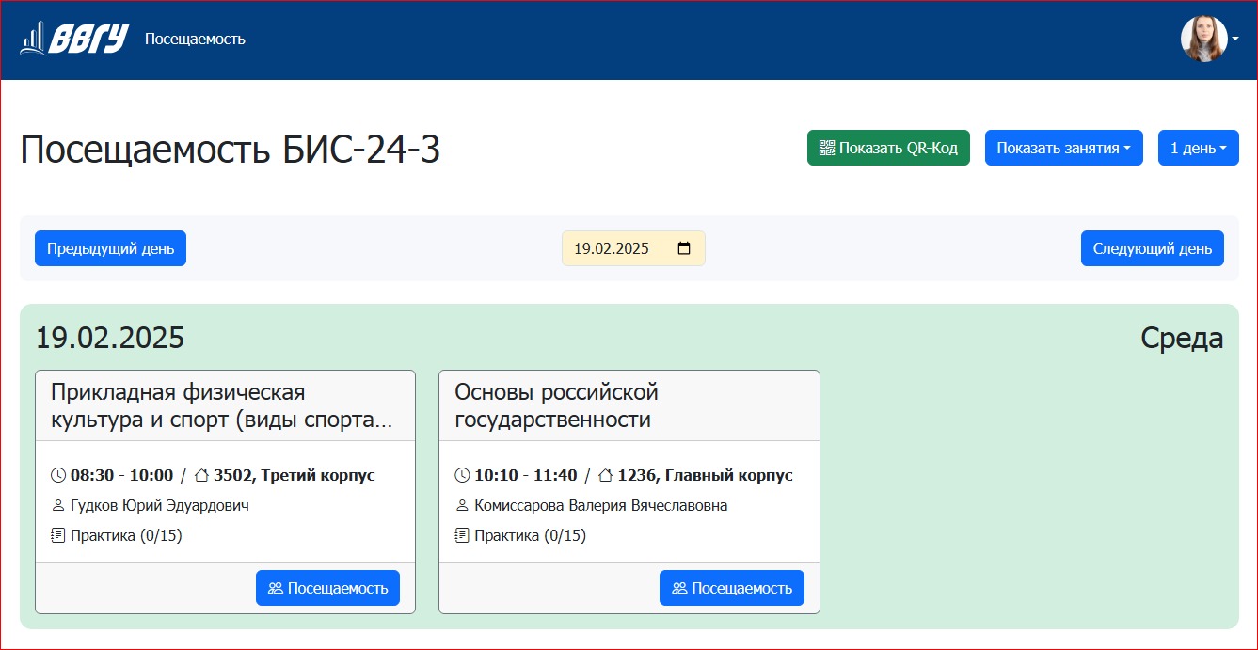
Task: Open Посещаемость for the physical culture class
Action: pos(327,588)
